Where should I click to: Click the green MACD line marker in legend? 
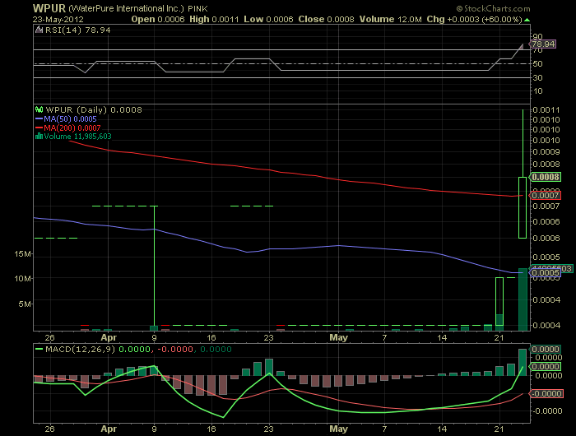[39, 349]
